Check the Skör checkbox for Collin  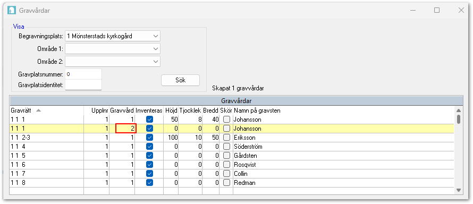(226, 174)
